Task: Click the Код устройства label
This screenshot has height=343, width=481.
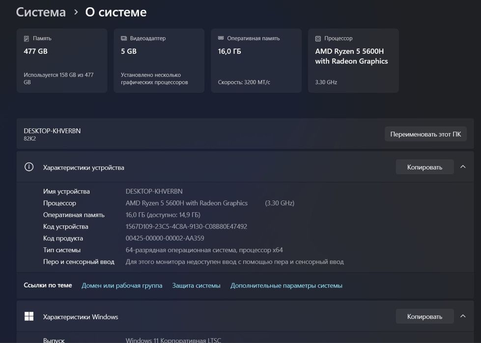Action: [x=66, y=227]
